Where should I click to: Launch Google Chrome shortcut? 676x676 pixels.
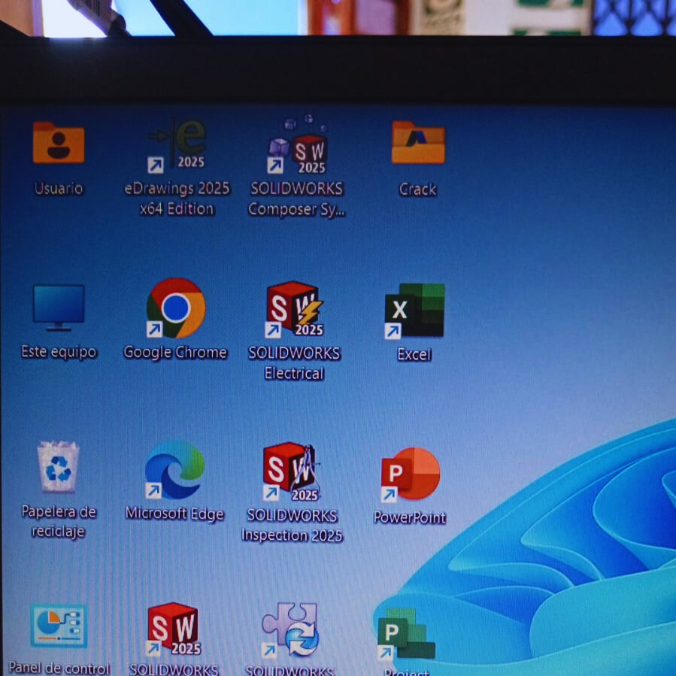(x=176, y=308)
